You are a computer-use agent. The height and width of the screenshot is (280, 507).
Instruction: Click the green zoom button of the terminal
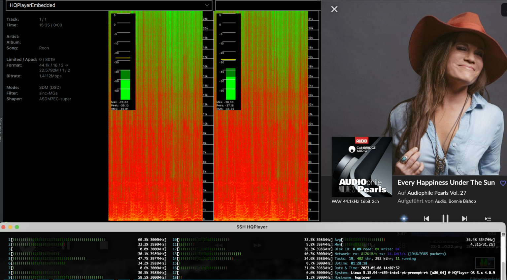pyautogui.click(x=17, y=227)
